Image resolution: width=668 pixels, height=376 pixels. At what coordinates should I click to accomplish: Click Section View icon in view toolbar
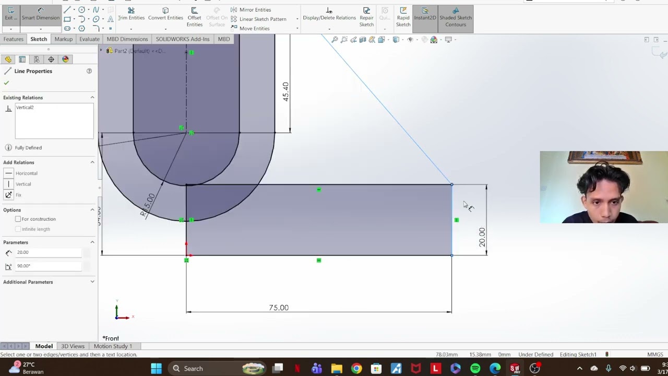(x=363, y=40)
